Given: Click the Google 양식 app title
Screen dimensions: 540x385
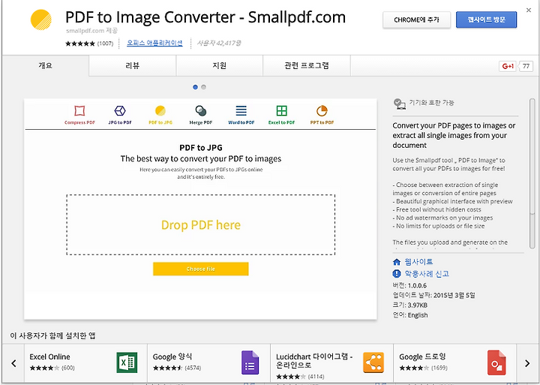Looking at the screenshot, I should 172,356.
